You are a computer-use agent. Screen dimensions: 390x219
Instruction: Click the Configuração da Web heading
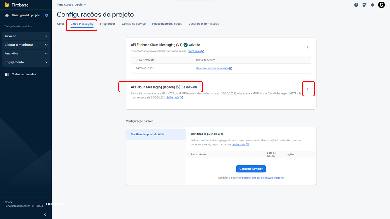tap(140, 121)
